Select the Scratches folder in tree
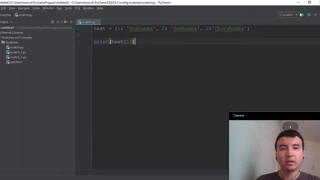Viewport: 320px width, 180px height. point(12,42)
